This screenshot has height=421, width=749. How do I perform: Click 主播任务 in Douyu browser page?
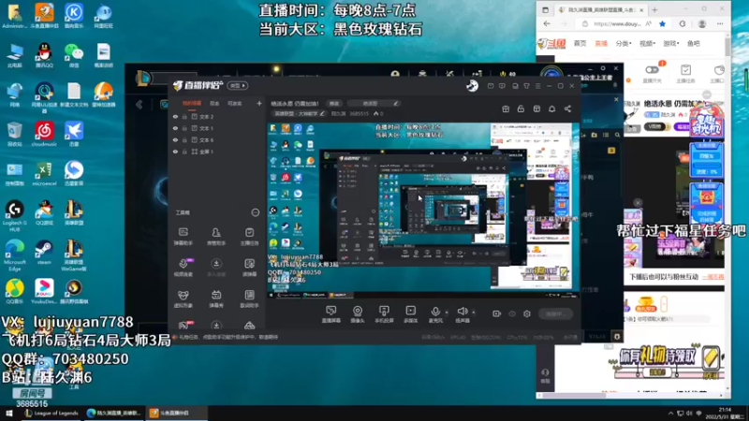tap(685, 74)
